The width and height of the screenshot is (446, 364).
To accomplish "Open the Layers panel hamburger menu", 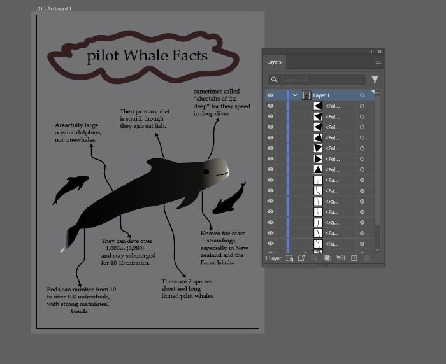I will (x=378, y=62).
